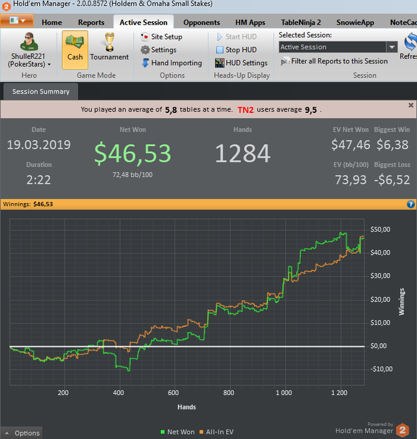This screenshot has width=417, height=439.
Task: Expand the Options panel at bottom left
Action: click(21, 433)
